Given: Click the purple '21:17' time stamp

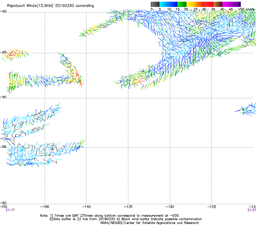Looking at the screenshot, I should click(10, 210).
